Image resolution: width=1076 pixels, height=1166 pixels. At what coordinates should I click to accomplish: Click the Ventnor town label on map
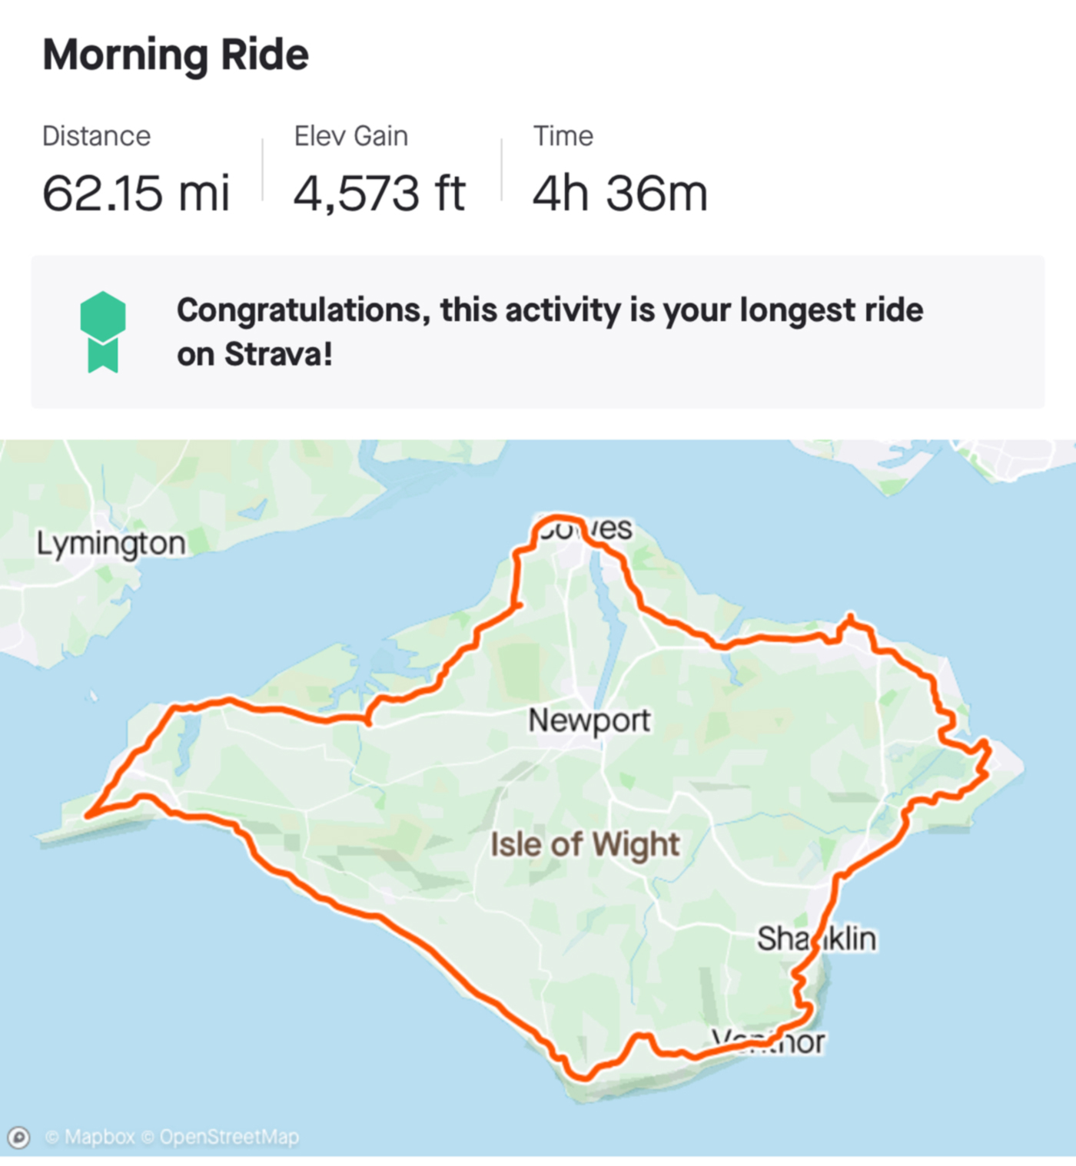tap(769, 1042)
